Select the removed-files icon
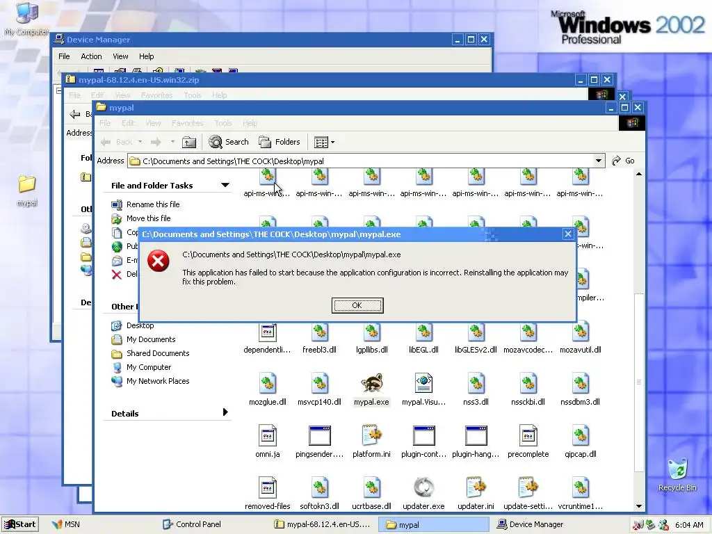712x534 pixels. [268, 487]
